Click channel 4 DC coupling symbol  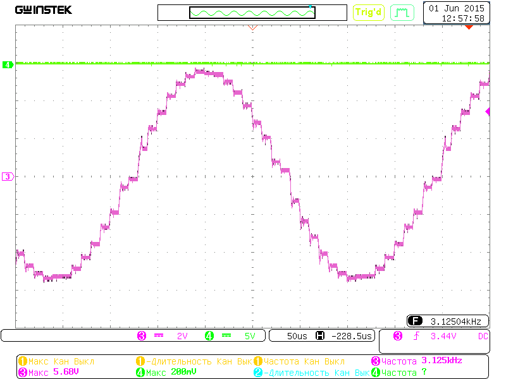click(x=226, y=336)
